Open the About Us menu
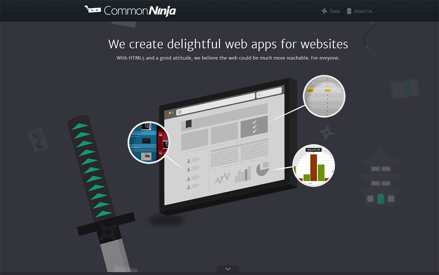This screenshot has height=275, width=439. (363, 11)
